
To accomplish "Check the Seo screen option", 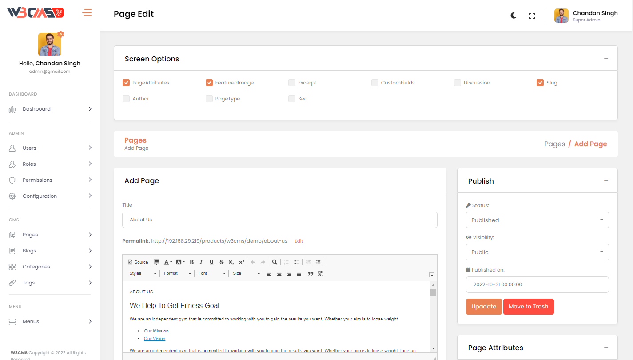I will coord(292,99).
